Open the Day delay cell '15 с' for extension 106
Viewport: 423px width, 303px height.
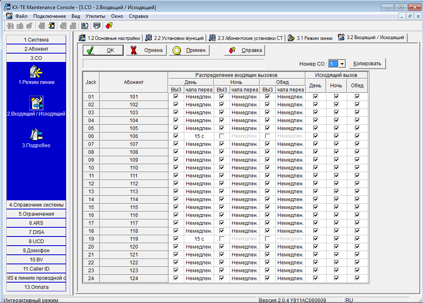click(199, 136)
